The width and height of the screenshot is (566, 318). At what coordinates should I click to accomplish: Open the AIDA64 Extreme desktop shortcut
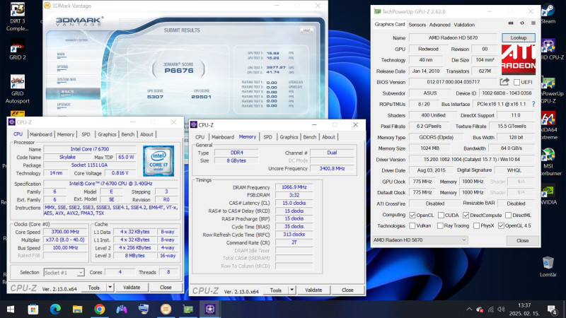click(548, 126)
